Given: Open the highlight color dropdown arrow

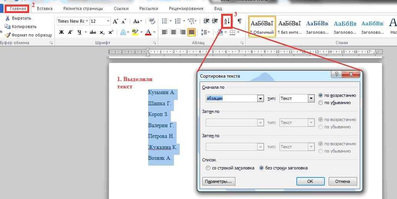Looking at the screenshot, I should 141,32.
